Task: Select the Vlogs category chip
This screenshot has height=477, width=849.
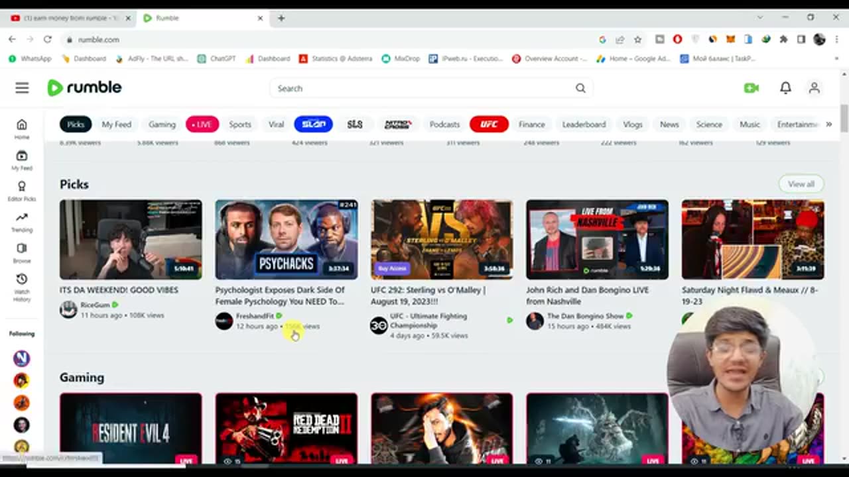Action: click(x=632, y=124)
